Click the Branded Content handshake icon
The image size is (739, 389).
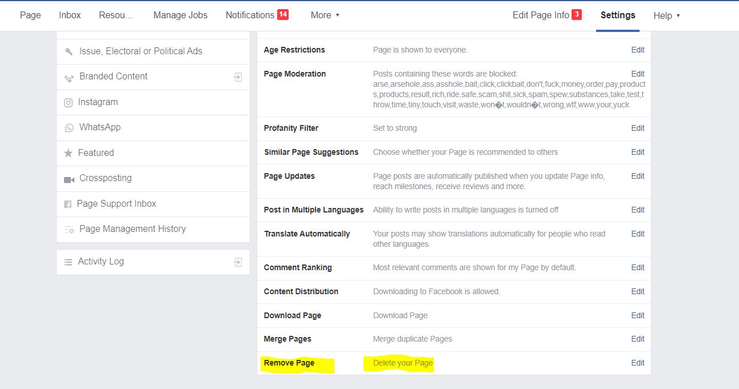(x=69, y=77)
